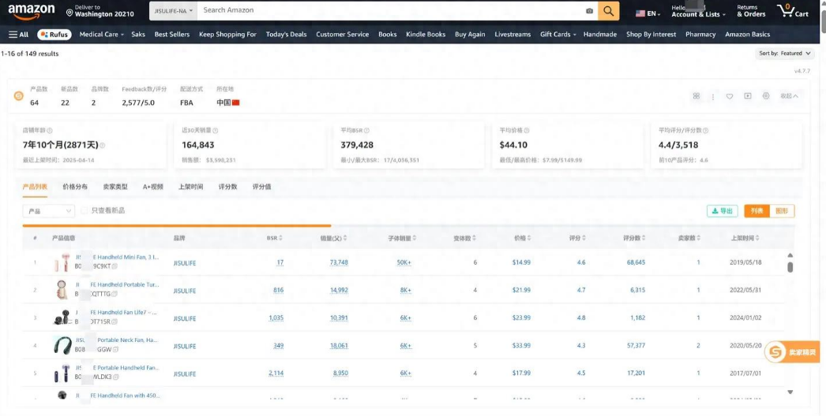Click price $21.99
Viewport: 826px width, 416px height.
(521, 290)
